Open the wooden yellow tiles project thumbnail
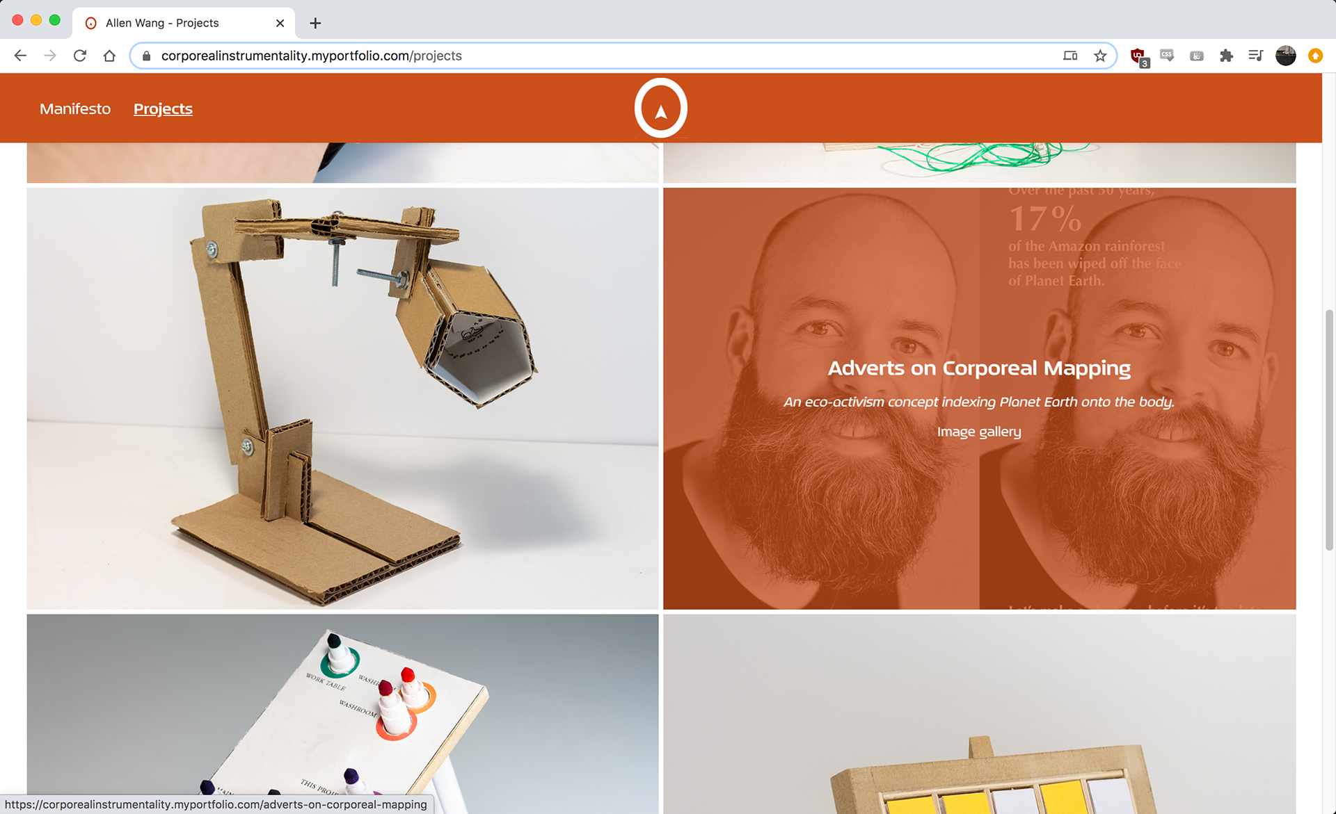Screen dimensions: 1336x814 (x=979, y=713)
